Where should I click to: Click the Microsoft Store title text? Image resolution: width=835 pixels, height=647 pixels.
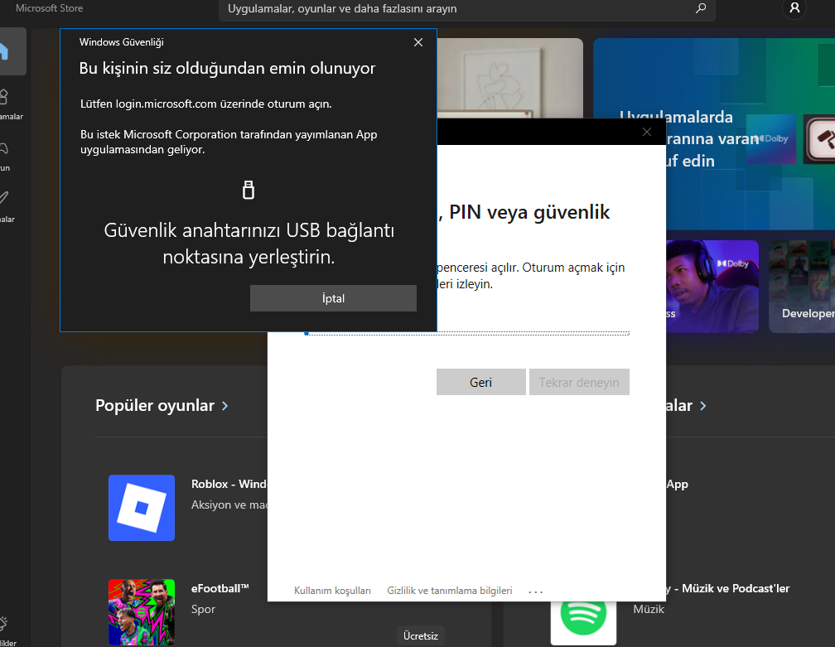[49, 8]
